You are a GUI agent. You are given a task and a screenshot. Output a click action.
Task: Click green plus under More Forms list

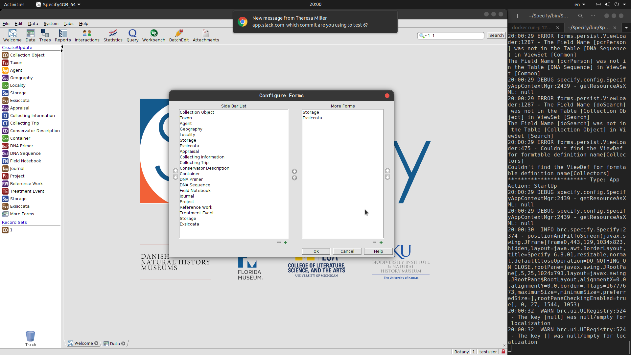381,243
